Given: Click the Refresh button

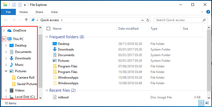Looking at the screenshot, I should [x=148, y=20].
